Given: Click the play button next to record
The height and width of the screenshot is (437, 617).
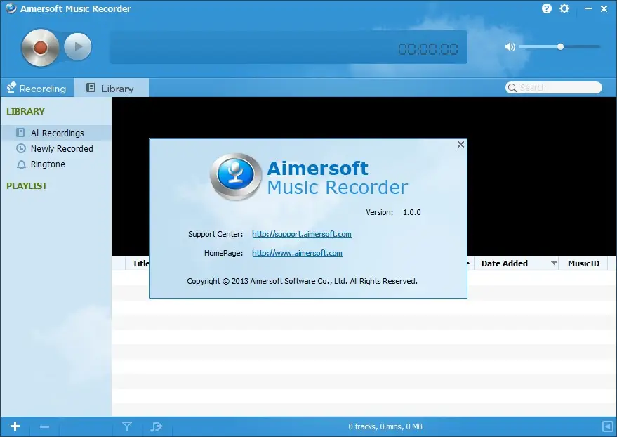Looking at the screenshot, I should pos(78,46).
